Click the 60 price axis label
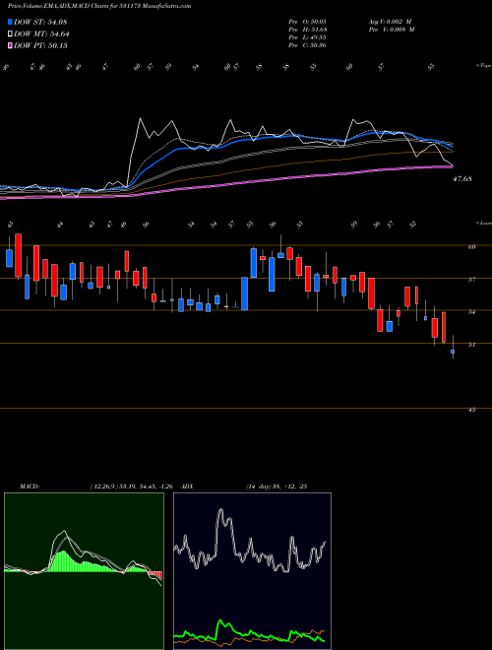The width and height of the screenshot is (492, 650). pyautogui.click(x=471, y=246)
